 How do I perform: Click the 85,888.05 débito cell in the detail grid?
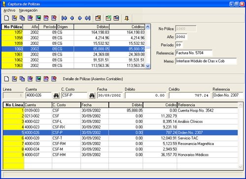126,111
